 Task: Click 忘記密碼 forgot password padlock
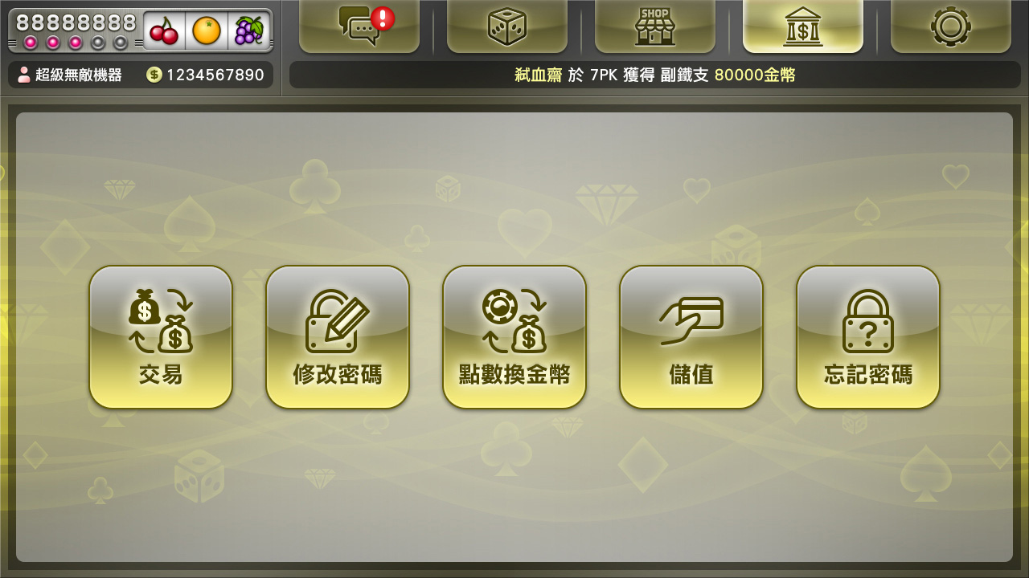coord(868,337)
